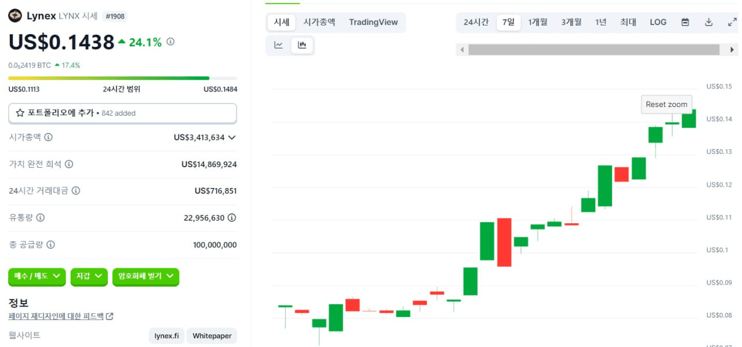Click the 24시간 범위 price range bar
Screen dimensions: 742x347
point(122,78)
